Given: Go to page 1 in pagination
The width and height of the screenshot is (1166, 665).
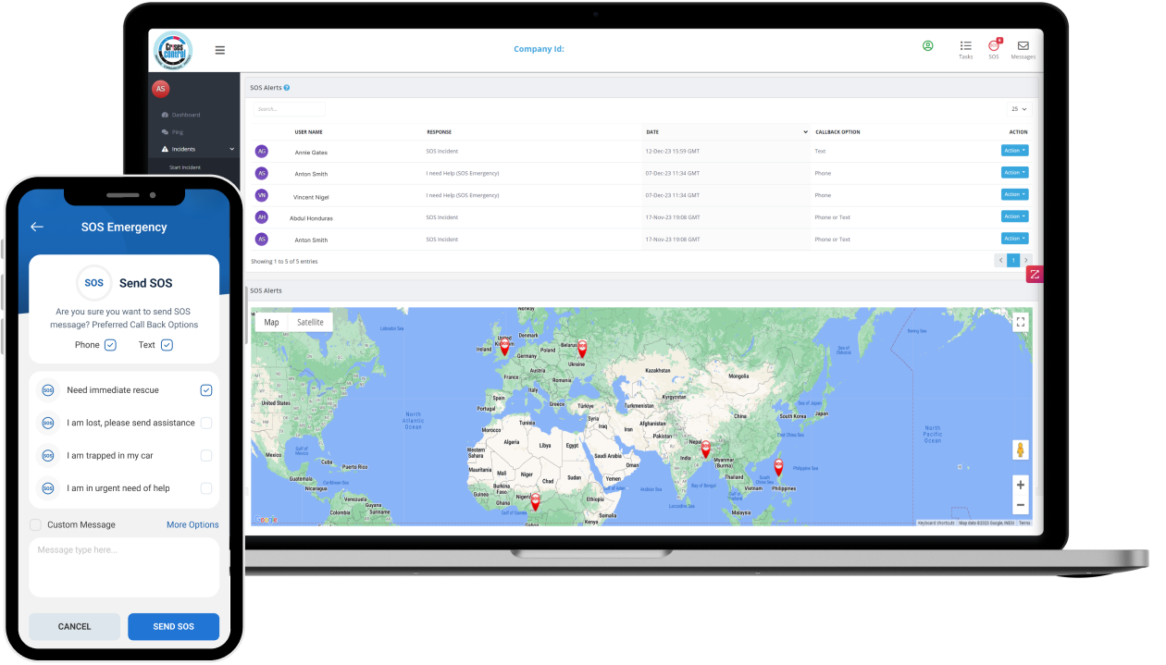Looking at the screenshot, I should point(1013,261).
